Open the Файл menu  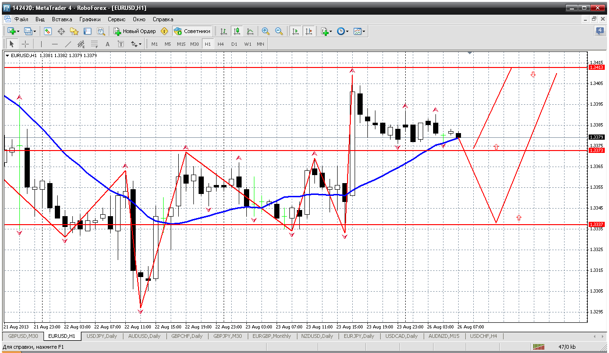pos(21,19)
